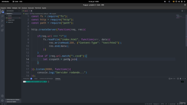This screenshot has width=187, height=105.
Task: Open Run and Debug view
Action: (2, 25)
